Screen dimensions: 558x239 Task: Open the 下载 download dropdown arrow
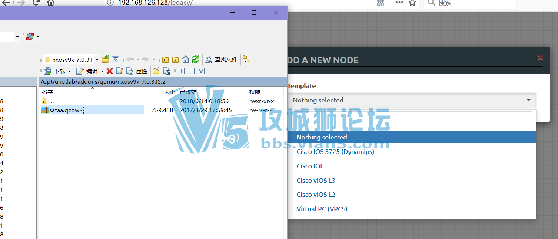[x=69, y=71]
